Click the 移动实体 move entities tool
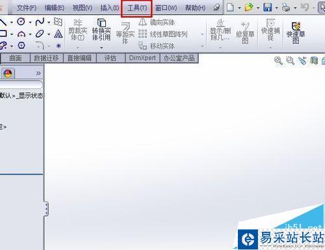Screen dimensions: 325x250 [x=157, y=46]
